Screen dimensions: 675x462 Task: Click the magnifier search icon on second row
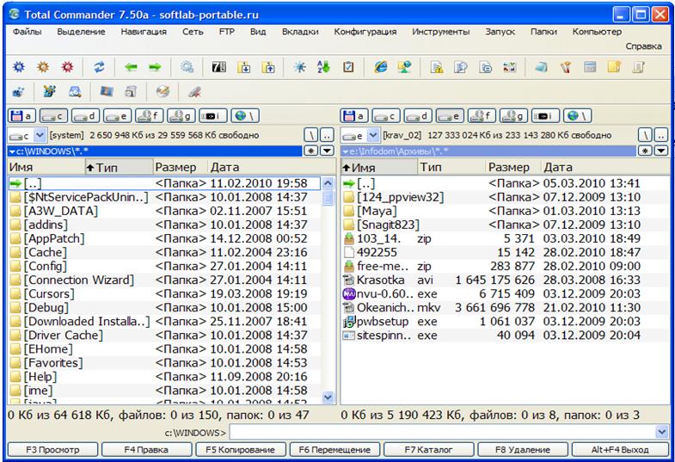click(x=75, y=92)
